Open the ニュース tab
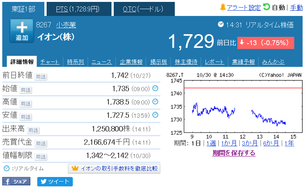 click(102, 62)
